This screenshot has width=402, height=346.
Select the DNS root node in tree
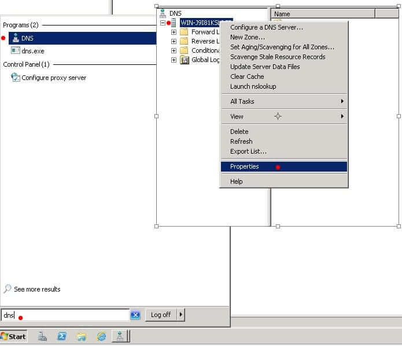point(175,13)
